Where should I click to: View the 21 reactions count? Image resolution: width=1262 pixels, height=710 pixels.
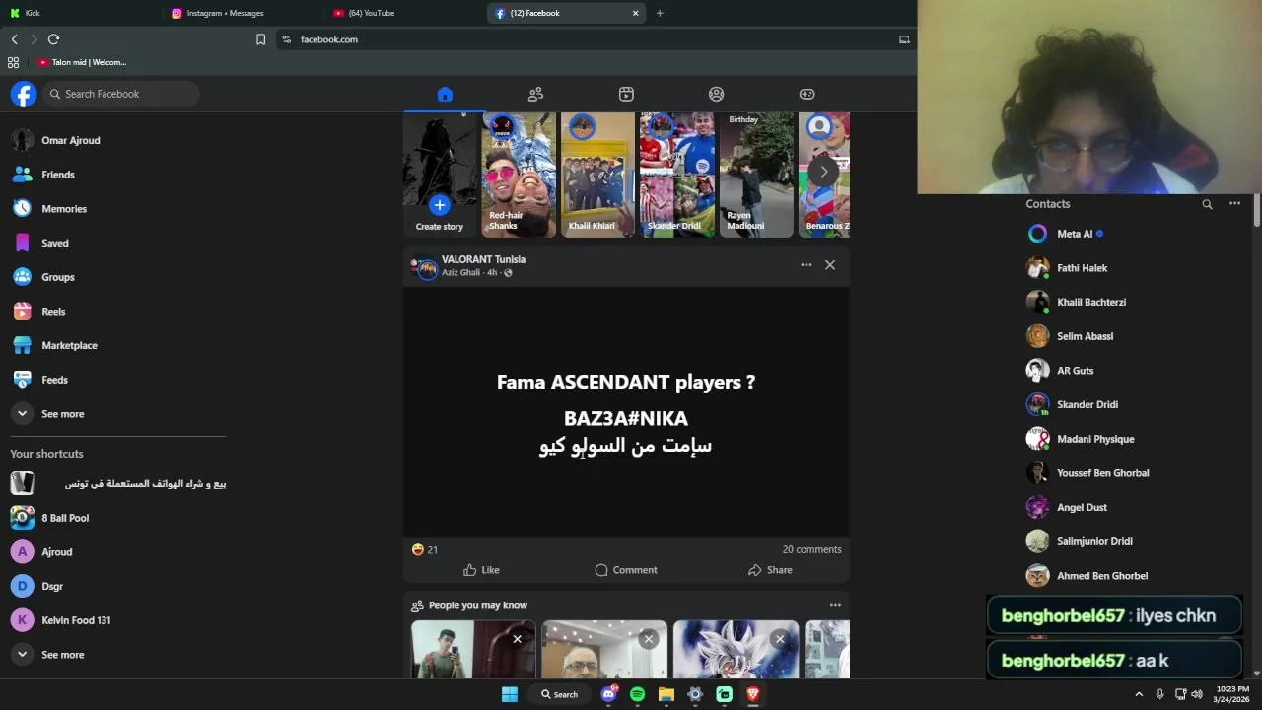(x=425, y=549)
